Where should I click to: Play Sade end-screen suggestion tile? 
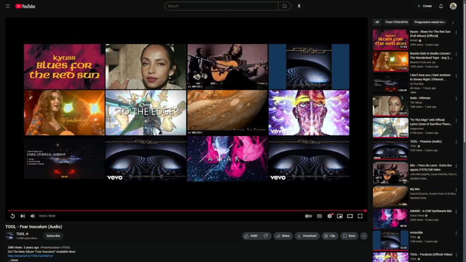[146, 67]
